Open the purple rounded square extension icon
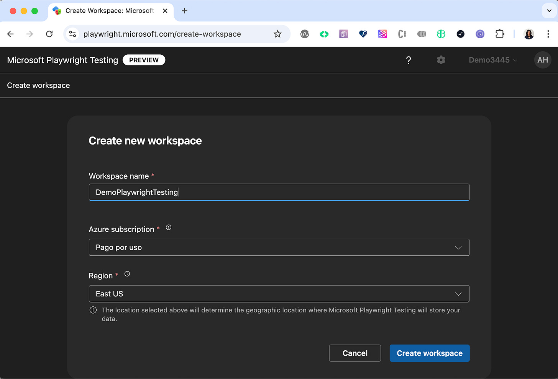This screenshot has height=379, width=558. 480,34
